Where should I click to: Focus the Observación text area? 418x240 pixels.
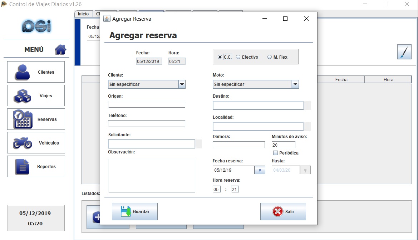(151, 175)
